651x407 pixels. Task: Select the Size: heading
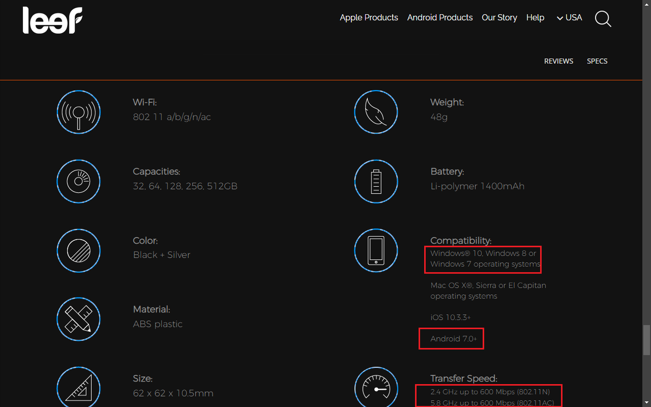click(143, 379)
